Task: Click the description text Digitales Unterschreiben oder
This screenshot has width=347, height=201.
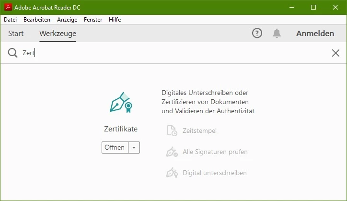Action: pyautogui.click(x=205, y=93)
